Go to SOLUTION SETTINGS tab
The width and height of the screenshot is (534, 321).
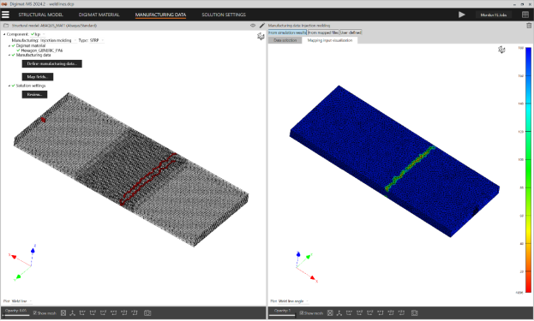point(224,15)
